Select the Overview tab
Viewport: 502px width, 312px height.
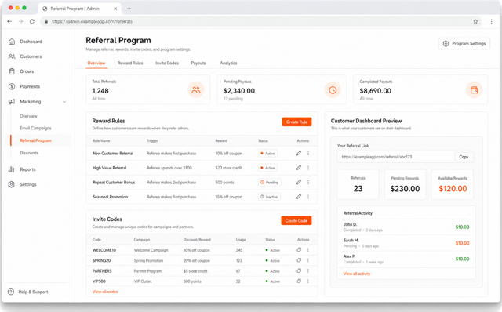pos(96,63)
